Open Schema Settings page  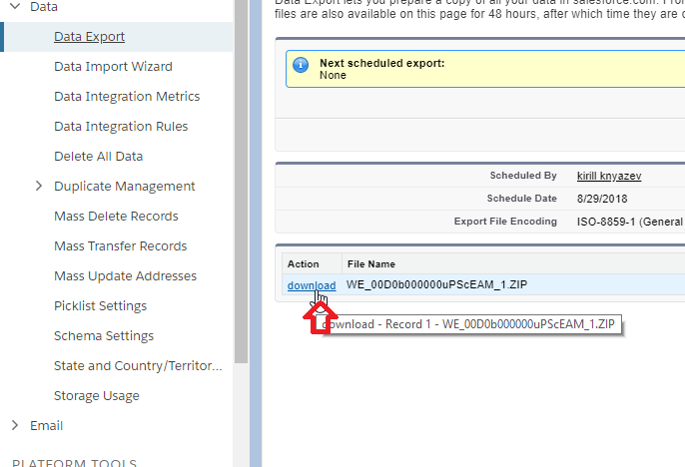[104, 336]
